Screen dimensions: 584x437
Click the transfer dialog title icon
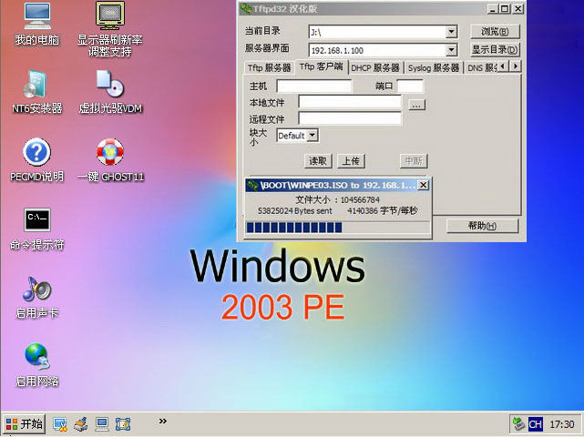(x=253, y=185)
